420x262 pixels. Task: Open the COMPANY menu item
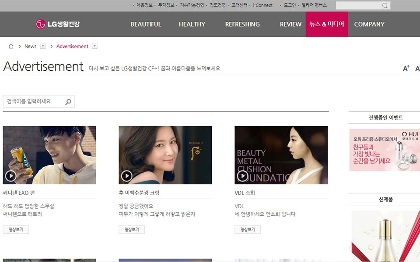pyautogui.click(x=369, y=24)
